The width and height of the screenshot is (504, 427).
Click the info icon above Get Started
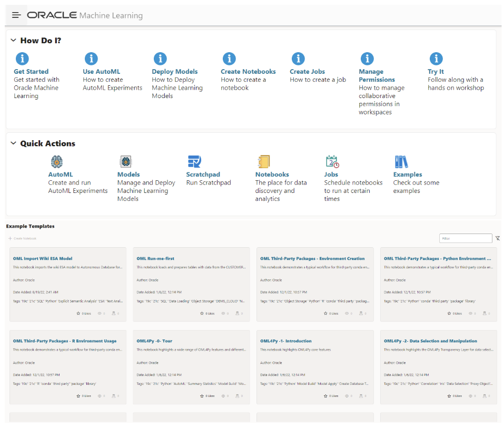(22, 59)
